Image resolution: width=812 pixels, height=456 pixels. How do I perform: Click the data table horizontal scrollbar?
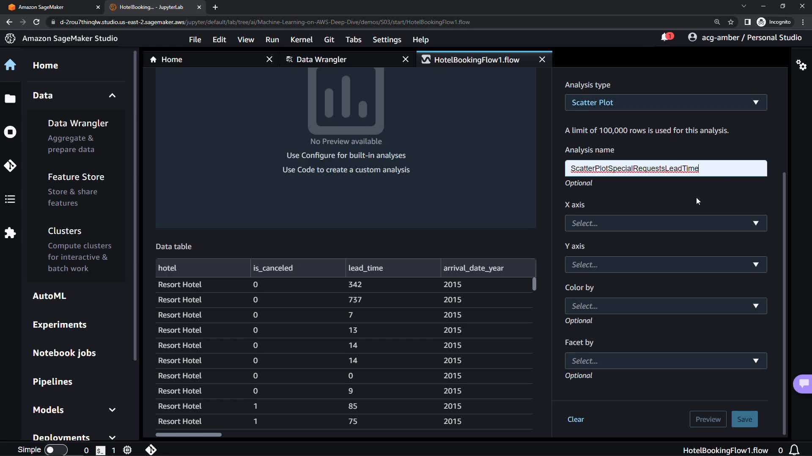click(x=189, y=434)
